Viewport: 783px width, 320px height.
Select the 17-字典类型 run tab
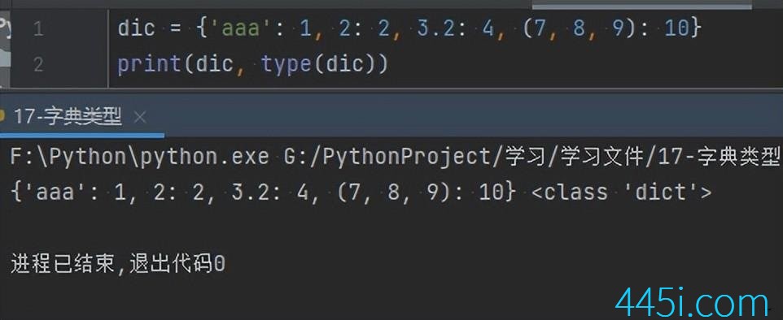(68, 118)
